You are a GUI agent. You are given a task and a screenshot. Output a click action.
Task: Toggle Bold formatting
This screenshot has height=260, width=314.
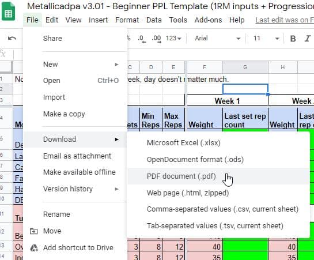point(293,39)
